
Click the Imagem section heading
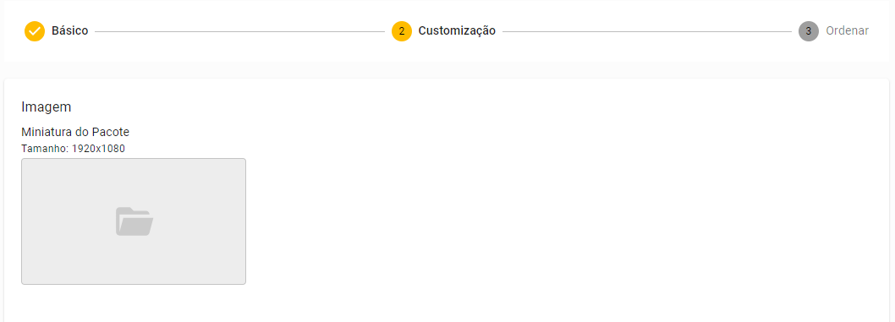[47, 106]
